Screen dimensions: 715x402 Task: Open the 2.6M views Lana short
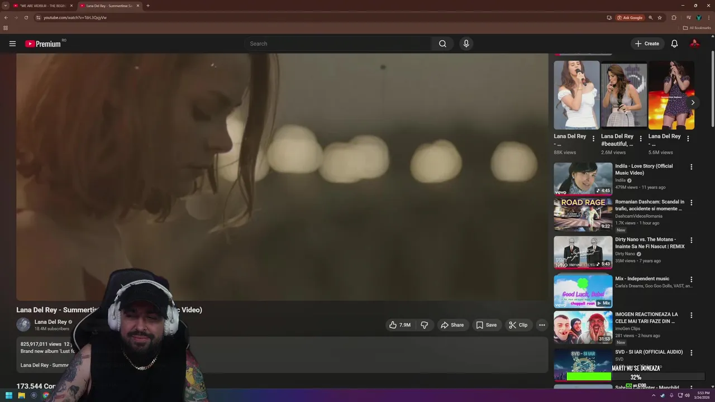point(624,95)
